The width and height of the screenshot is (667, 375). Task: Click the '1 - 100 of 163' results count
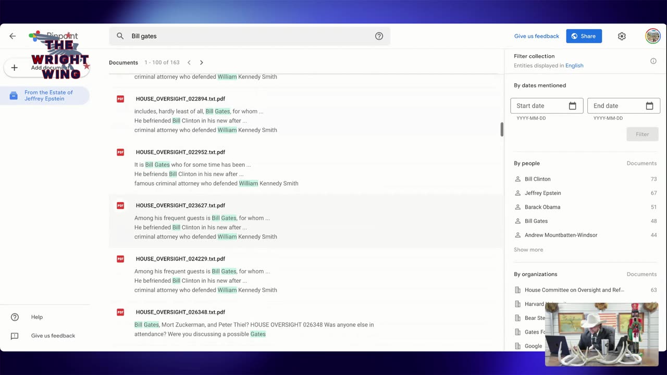click(x=162, y=63)
